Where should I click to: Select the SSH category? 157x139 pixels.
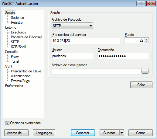pyautogui.click(x=9, y=66)
